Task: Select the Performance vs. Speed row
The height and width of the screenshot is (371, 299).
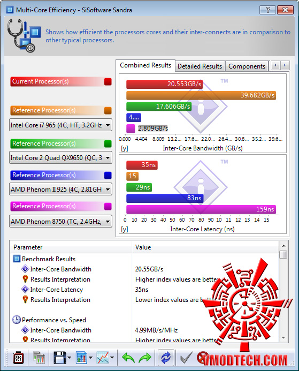Action: (x=54, y=320)
